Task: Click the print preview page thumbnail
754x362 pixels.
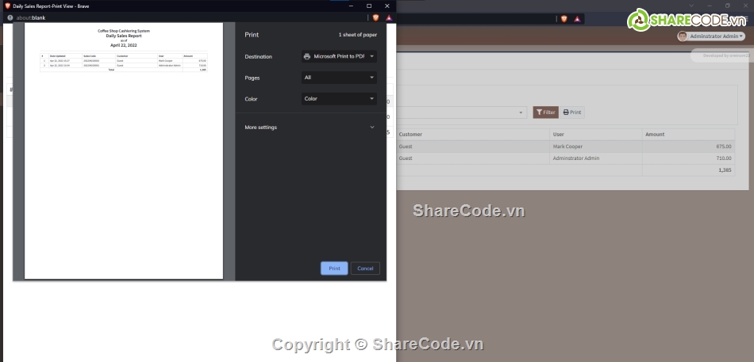Action: (124, 151)
